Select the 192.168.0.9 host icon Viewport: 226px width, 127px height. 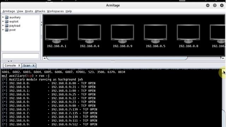point(123,34)
